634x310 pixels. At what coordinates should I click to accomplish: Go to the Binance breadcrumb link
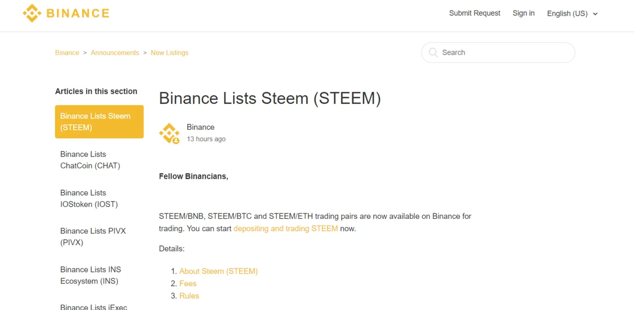[x=67, y=52]
